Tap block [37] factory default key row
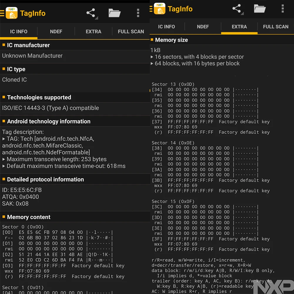Image resolution: width=294 pixels, height=294 pixels. 211,122
